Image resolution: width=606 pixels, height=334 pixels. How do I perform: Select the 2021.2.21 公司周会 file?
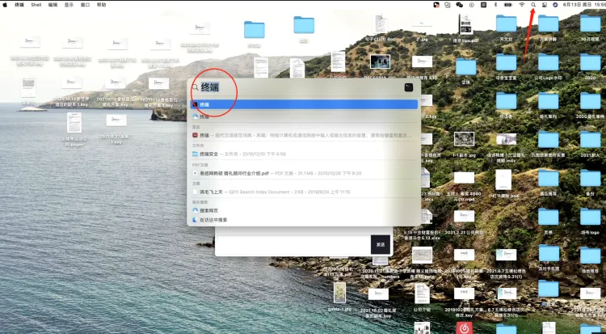464,222
